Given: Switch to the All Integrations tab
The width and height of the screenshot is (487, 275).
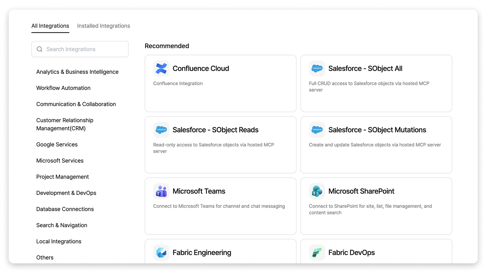Looking at the screenshot, I should (50, 26).
